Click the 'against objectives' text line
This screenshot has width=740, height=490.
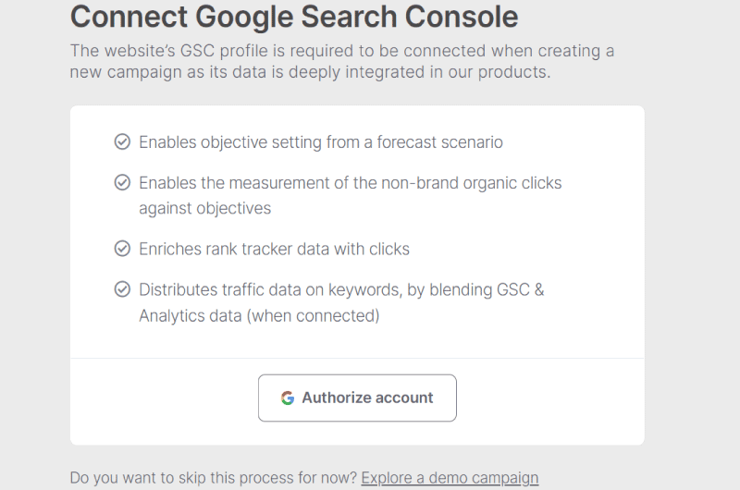click(x=204, y=208)
